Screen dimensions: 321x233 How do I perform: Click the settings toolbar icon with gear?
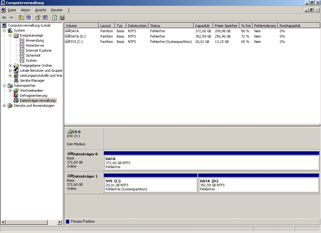tap(62, 18)
